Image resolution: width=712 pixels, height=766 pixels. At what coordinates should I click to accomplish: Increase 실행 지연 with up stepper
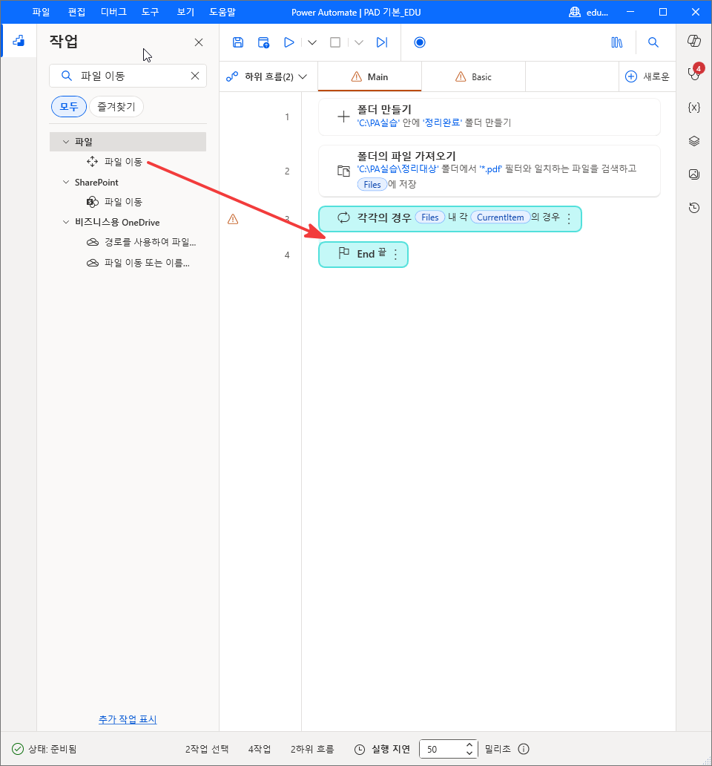(x=469, y=744)
